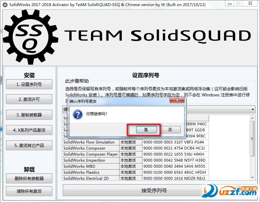Expand the serial number mode dropdown arrow
This screenshot has height=203, width=260.
(253, 109)
